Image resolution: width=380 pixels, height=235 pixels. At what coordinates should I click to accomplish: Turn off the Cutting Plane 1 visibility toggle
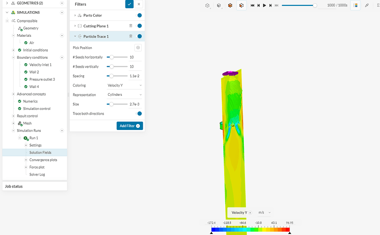click(x=139, y=26)
